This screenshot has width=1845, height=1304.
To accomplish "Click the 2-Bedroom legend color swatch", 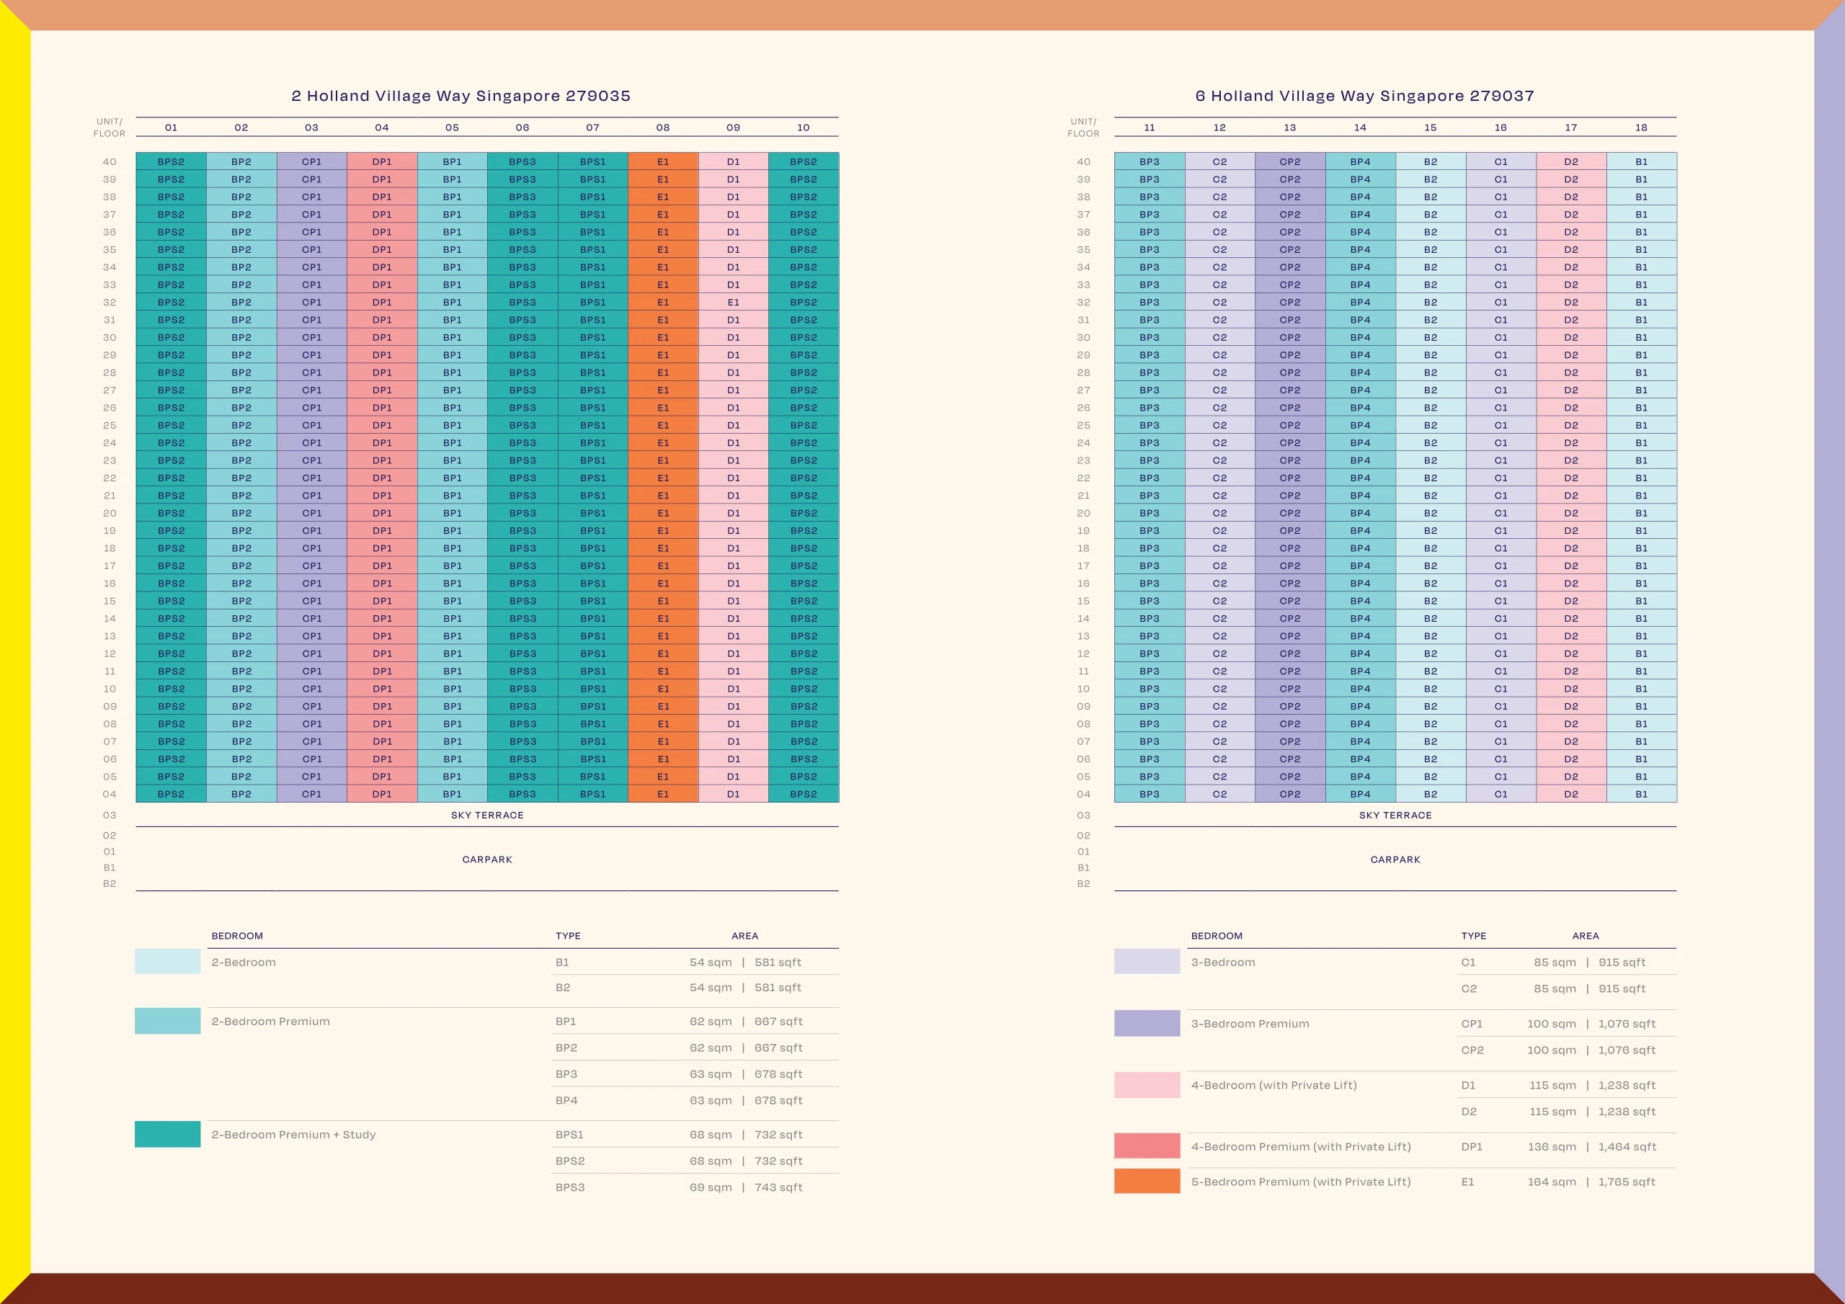I will tap(167, 962).
